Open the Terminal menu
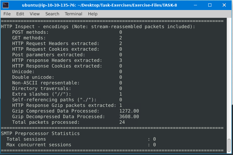Screen dimensions: 233x155 click(x=73, y=14)
